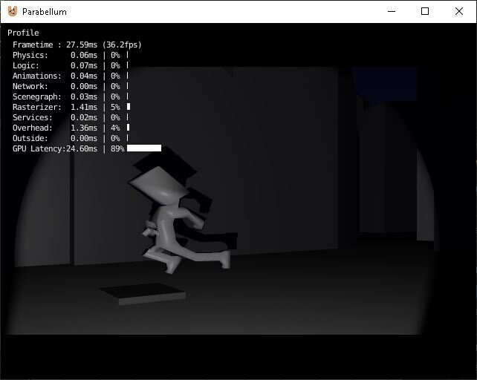Close the Parabellum window
Screen dimensions: 477x380
[x=459, y=11]
